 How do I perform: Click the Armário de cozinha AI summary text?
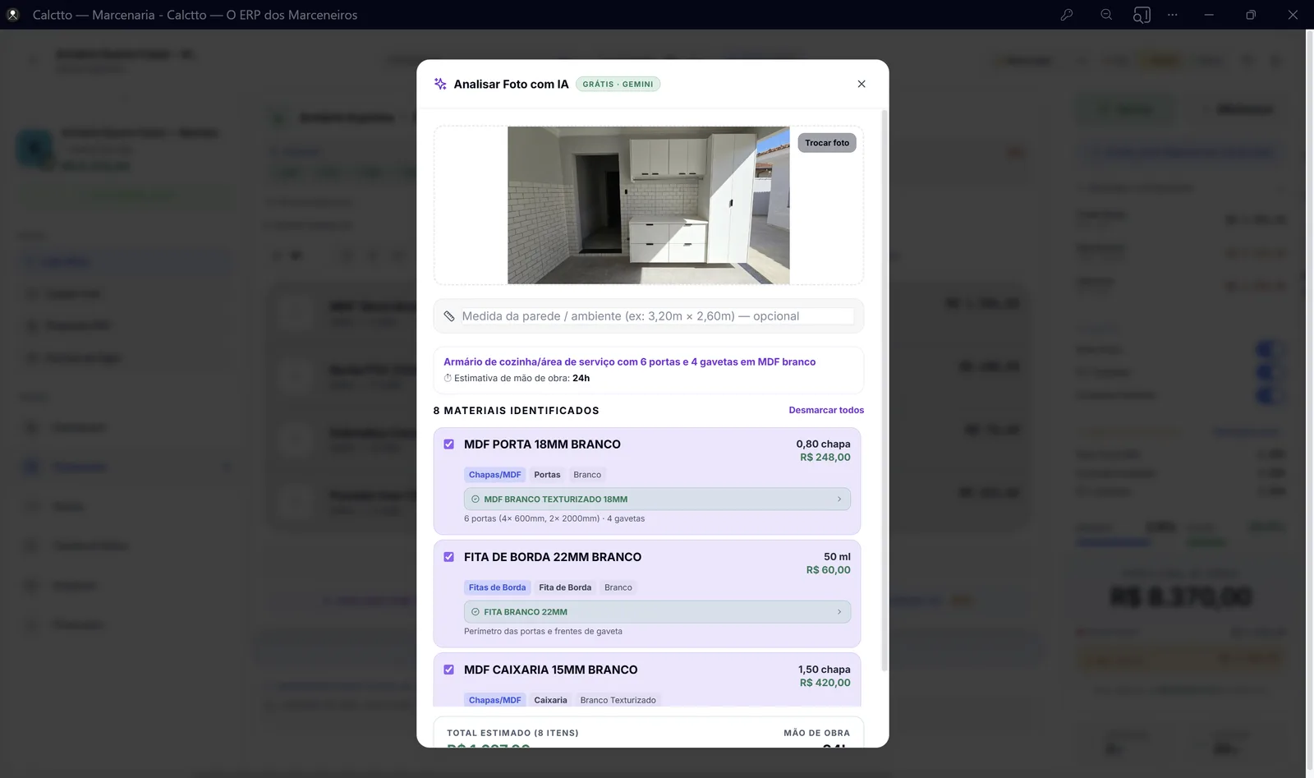[630, 361]
